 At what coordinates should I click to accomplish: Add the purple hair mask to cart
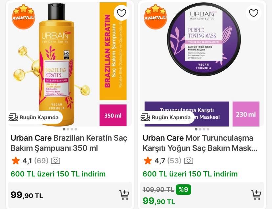coord(256,195)
